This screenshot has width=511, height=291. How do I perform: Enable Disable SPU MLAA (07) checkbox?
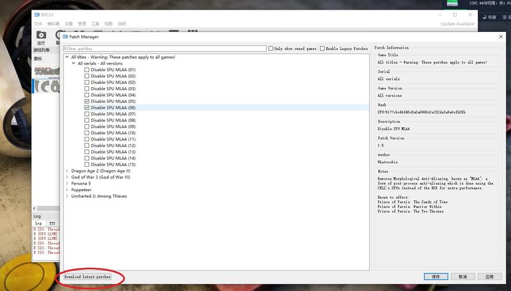[87, 114]
